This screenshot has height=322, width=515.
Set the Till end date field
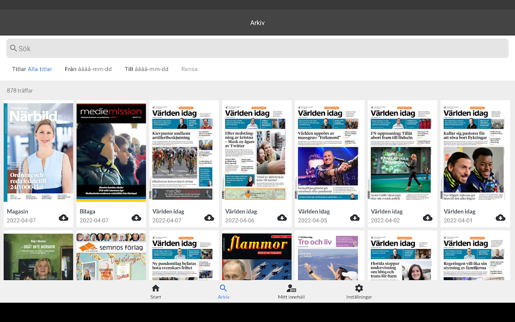146,69
